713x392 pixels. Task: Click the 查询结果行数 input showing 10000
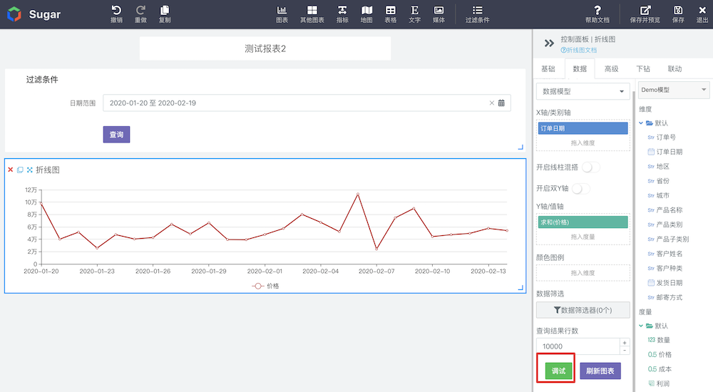point(578,346)
